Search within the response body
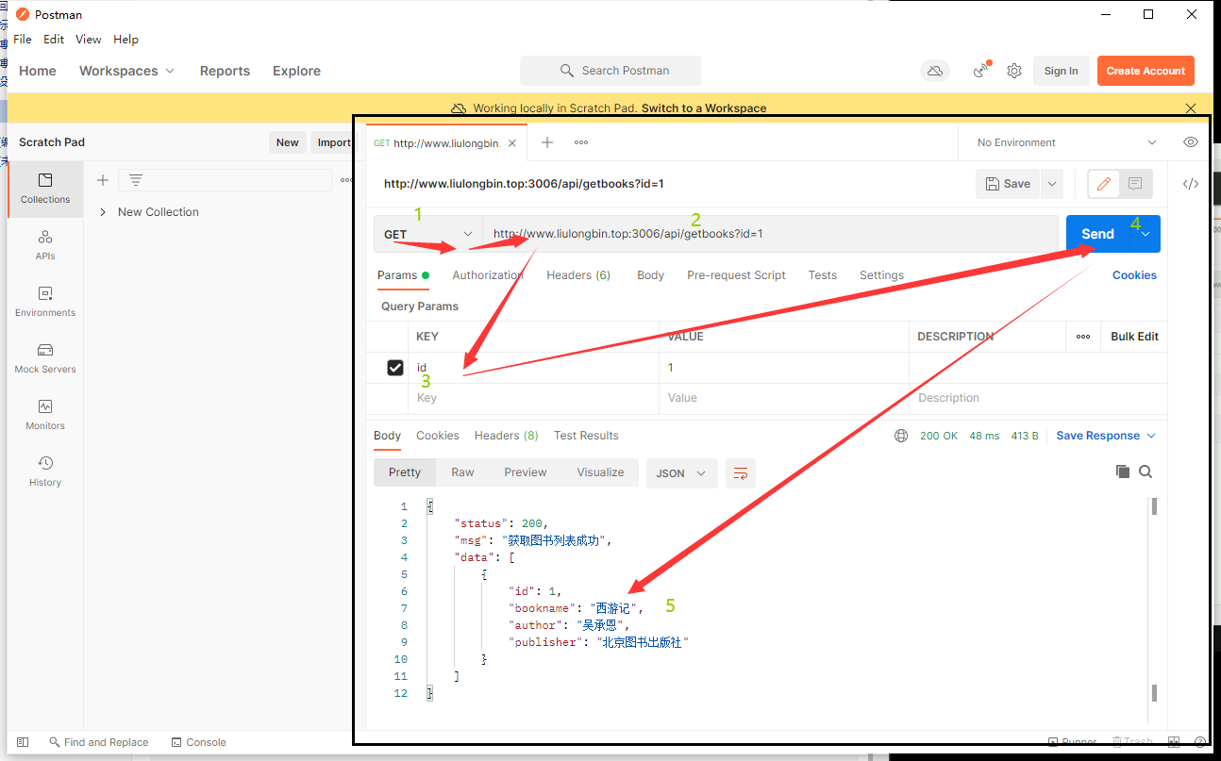This screenshot has height=761, width=1221. [x=1146, y=471]
